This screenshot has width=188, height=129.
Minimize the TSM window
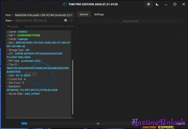coord(166,4)
